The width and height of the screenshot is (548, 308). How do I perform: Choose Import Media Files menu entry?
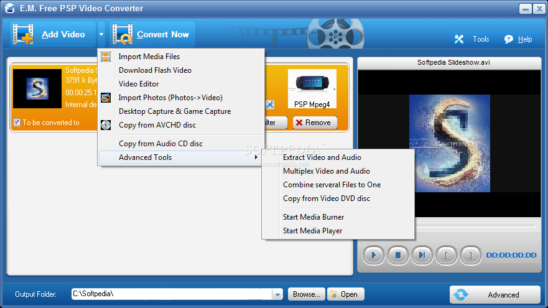pos(181,56)
